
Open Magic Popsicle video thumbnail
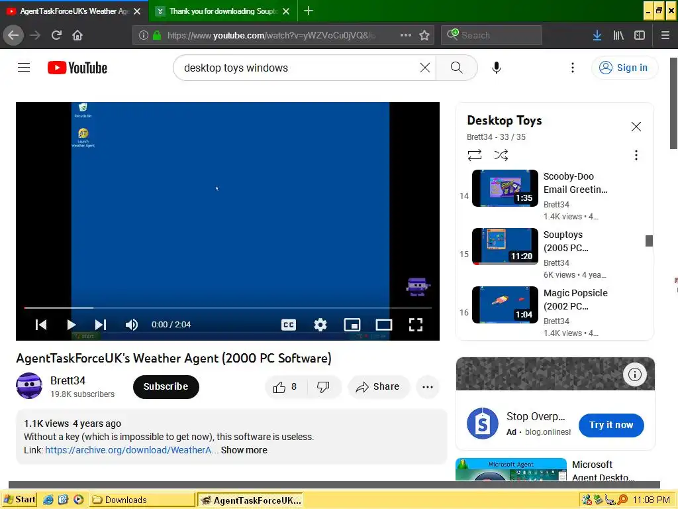(505, 305)
